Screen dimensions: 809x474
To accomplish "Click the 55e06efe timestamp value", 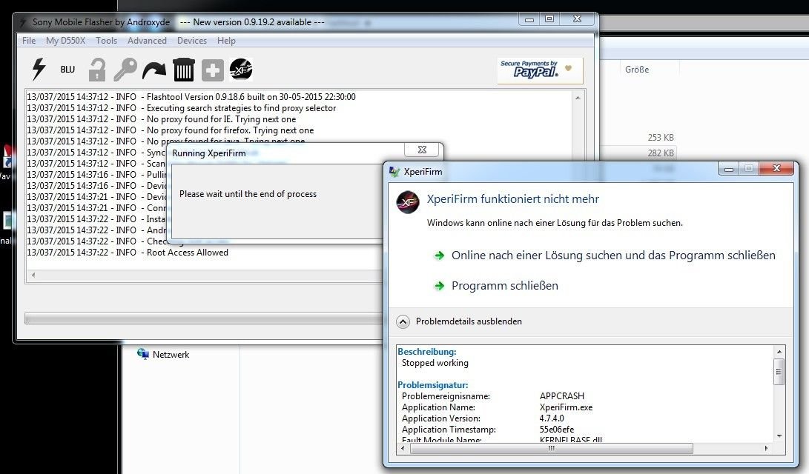I will click(557, 430).
